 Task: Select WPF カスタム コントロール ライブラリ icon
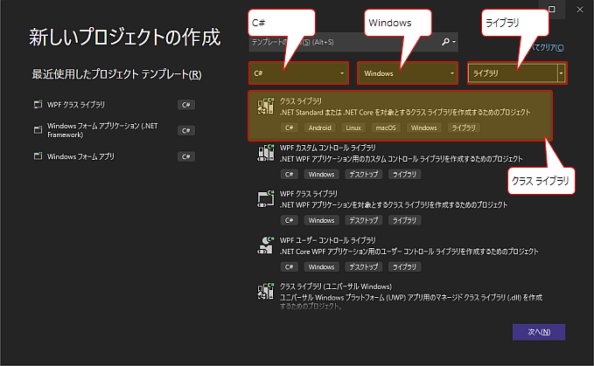coord(266,152)
